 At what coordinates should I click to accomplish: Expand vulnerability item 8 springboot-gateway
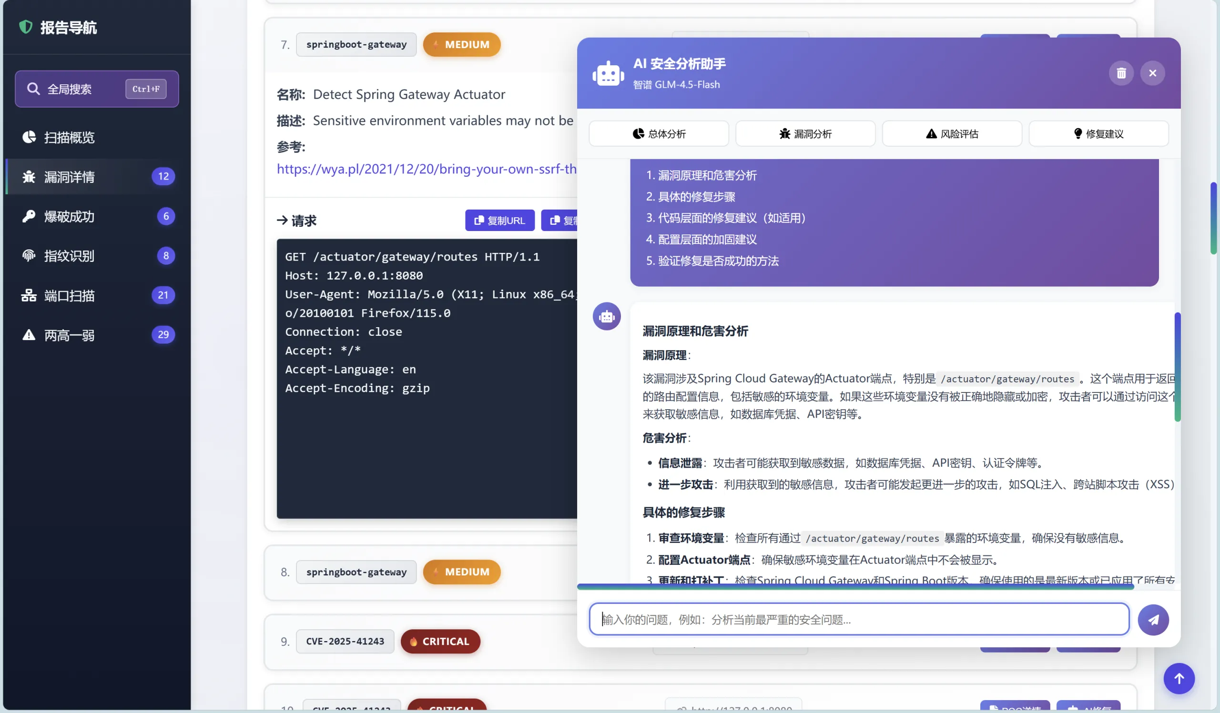(356, 572)
